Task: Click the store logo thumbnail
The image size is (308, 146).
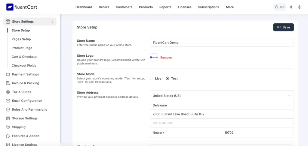Action: click(154, 58)
